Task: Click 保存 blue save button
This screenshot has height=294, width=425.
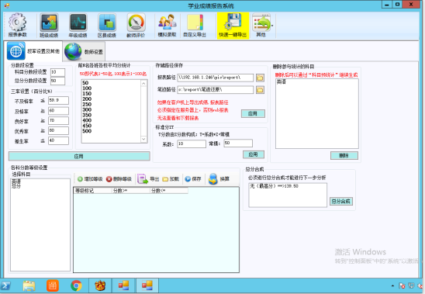Action: click(193, 179)
